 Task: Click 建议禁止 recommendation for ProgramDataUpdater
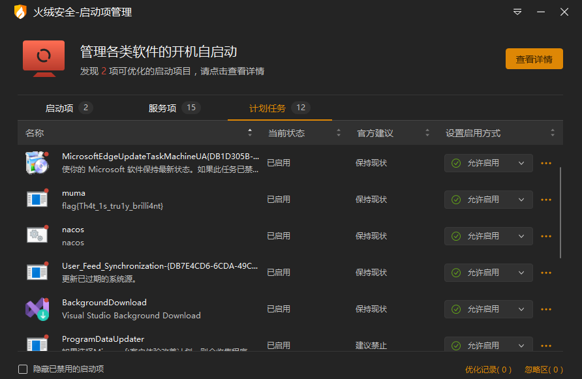coord(371,346)
